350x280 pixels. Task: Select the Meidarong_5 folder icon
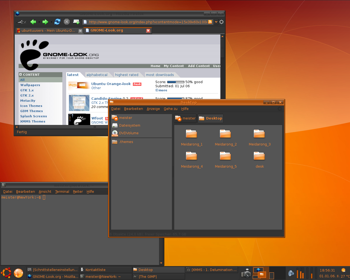225,156
